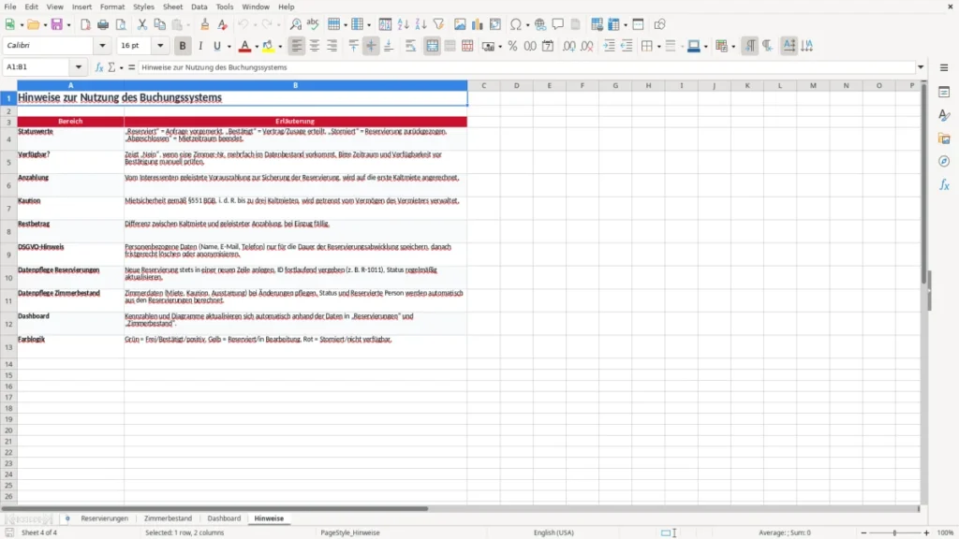
Task: Click the Sort Ascending icon
Action: coord(403,24)
